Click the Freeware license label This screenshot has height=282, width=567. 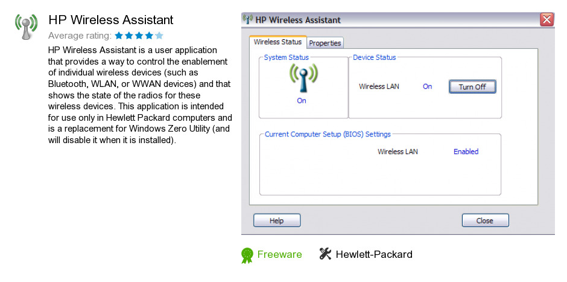coord(279,254)
